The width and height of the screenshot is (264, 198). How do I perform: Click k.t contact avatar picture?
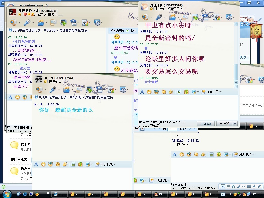coord(38,79)
